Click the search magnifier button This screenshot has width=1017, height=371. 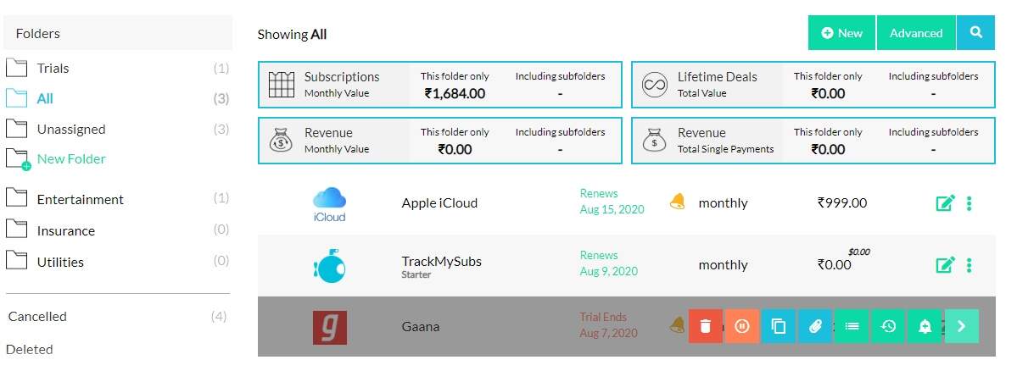click(975, 33)
